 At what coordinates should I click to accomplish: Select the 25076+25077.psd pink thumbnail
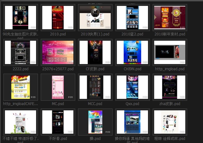58,52
